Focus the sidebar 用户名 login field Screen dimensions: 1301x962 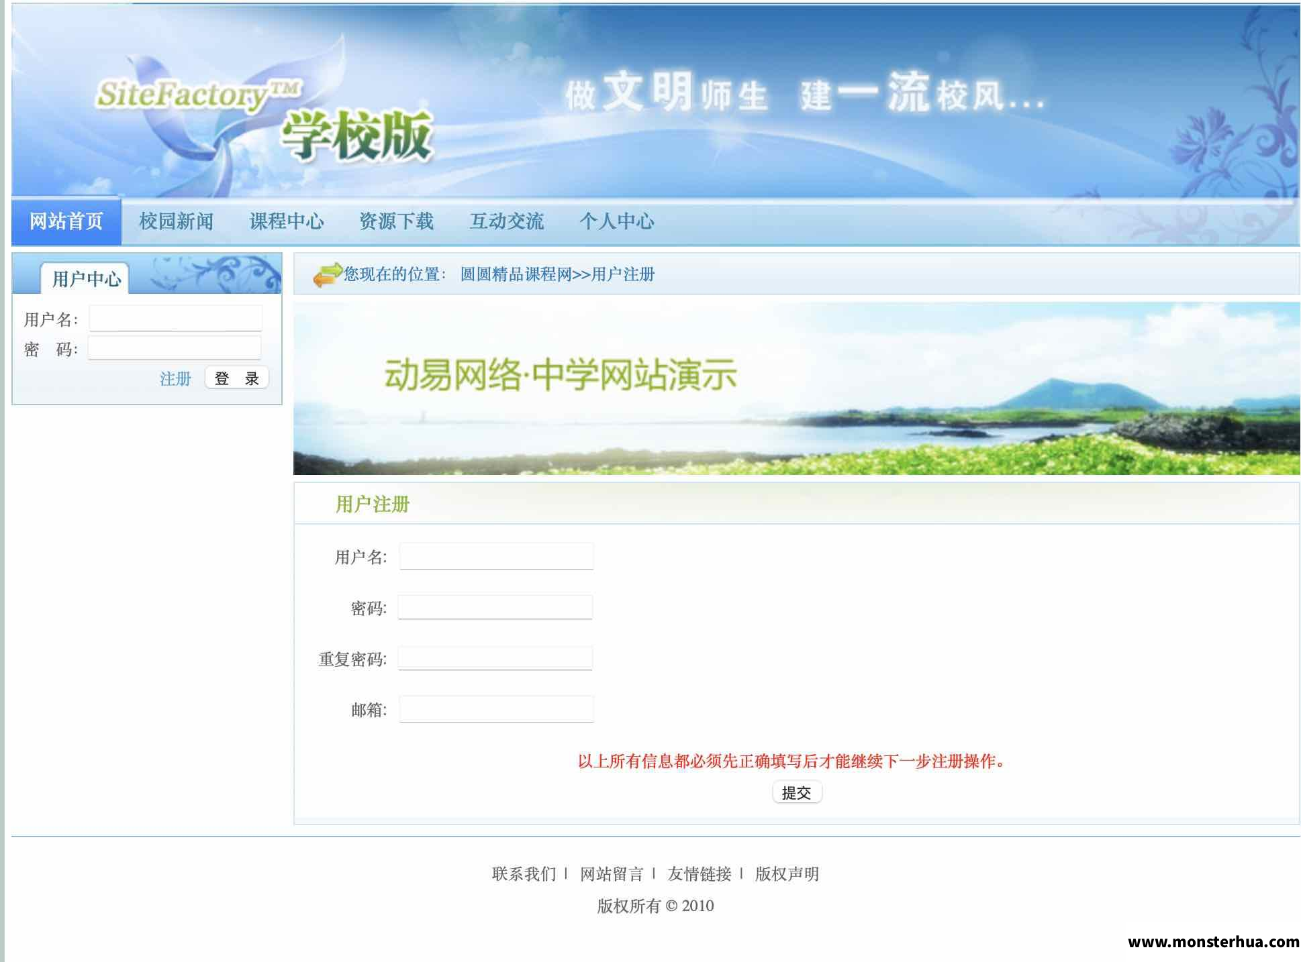175,318
